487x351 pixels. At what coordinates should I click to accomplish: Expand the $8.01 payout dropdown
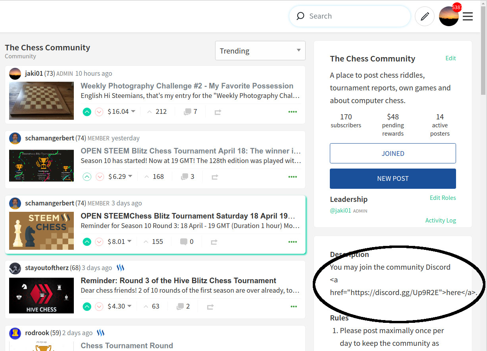coord(129,242)
